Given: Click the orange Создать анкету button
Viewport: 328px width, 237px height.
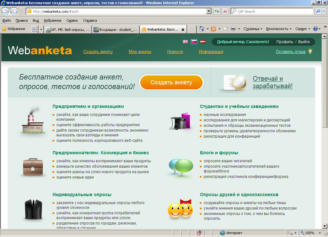Looking at the screenshot, I should tap(171, 82).
